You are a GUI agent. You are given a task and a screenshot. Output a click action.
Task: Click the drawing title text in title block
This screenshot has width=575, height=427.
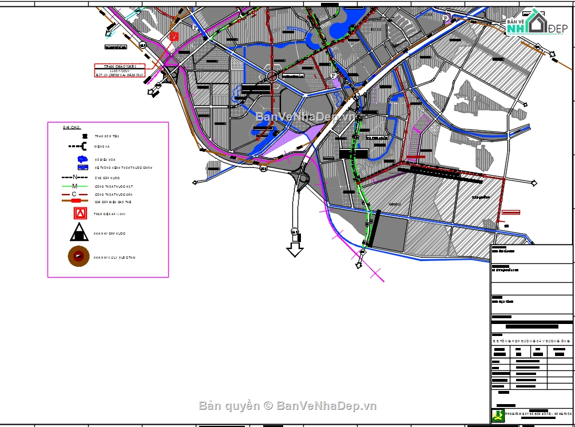[532, 340]
